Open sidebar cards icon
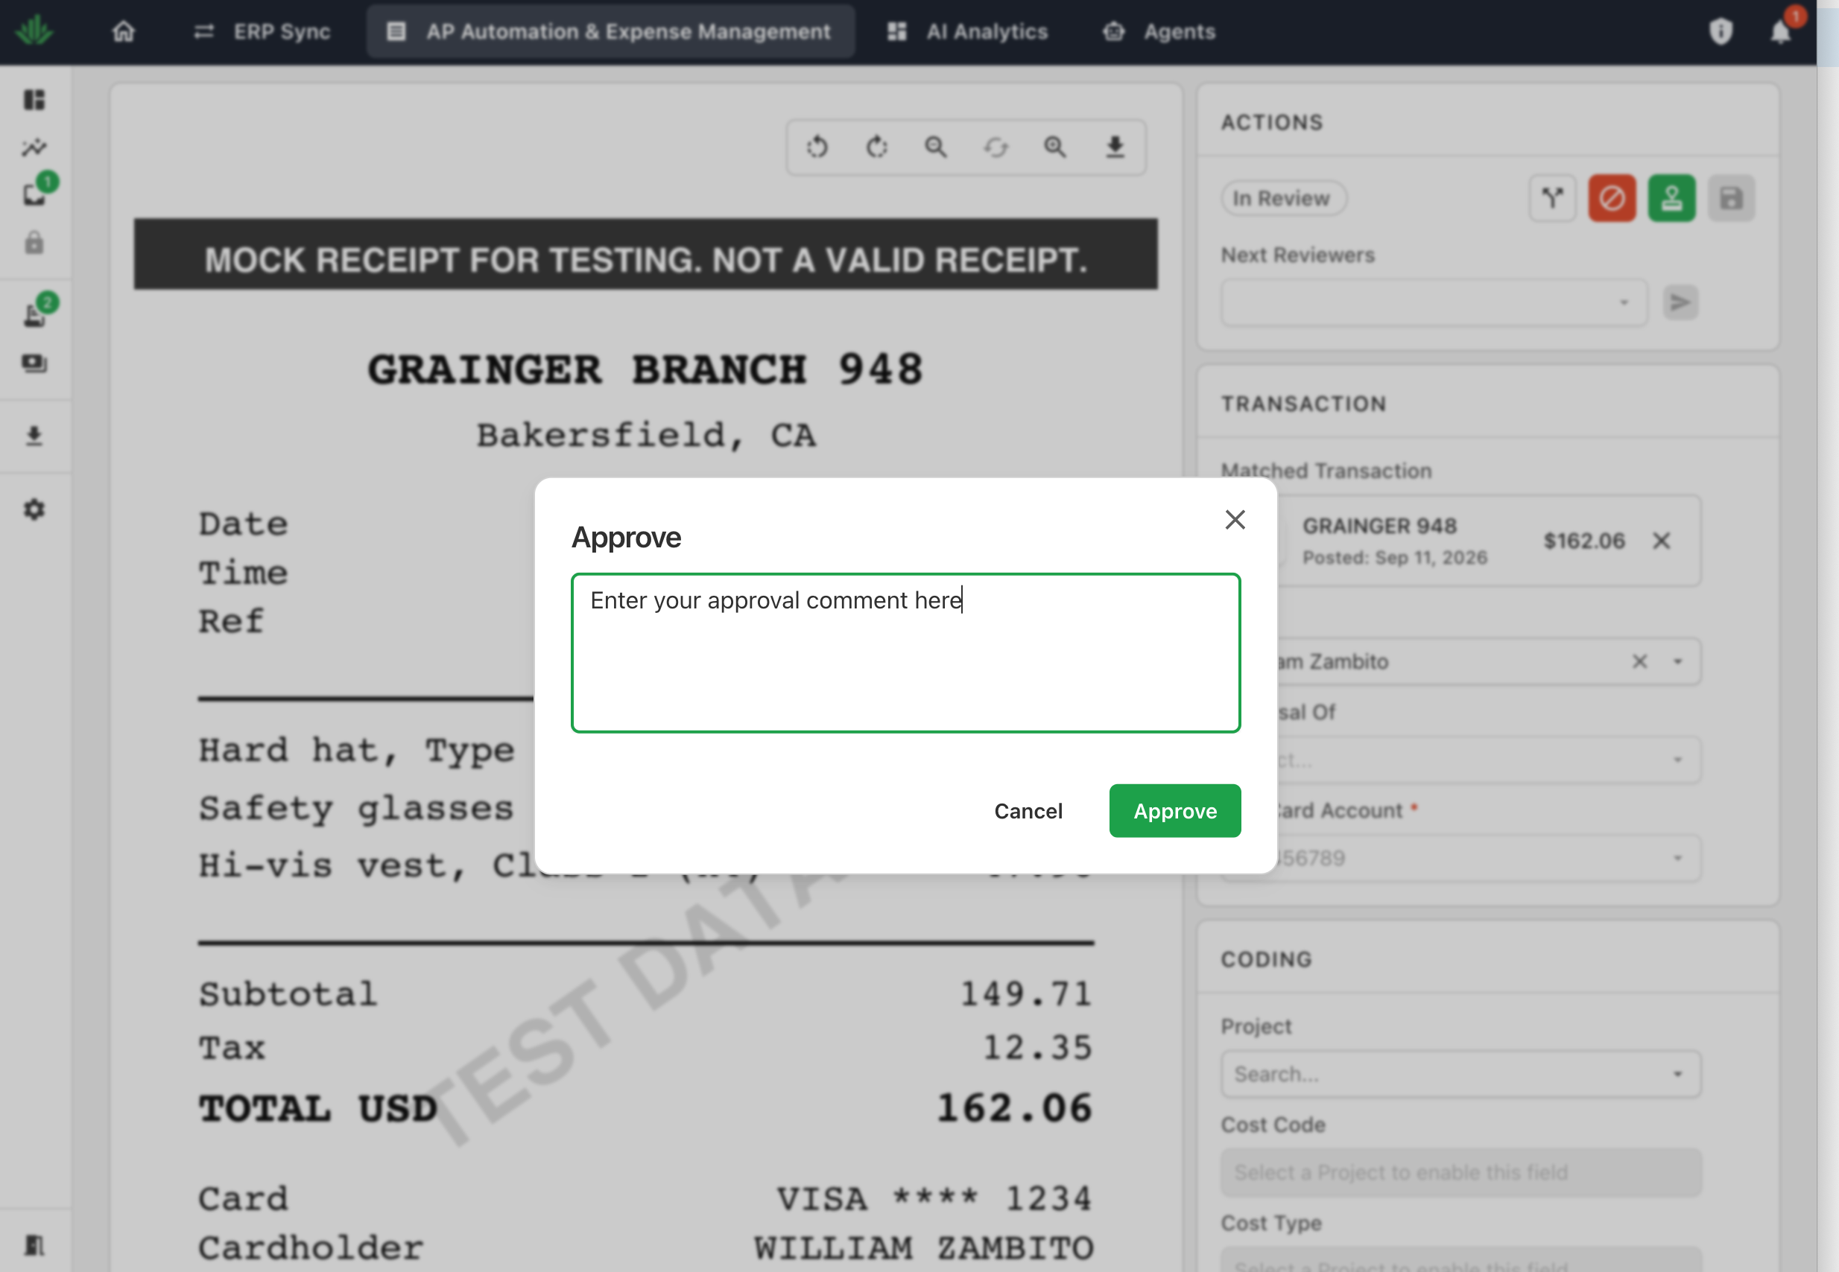 coord(34,363)
